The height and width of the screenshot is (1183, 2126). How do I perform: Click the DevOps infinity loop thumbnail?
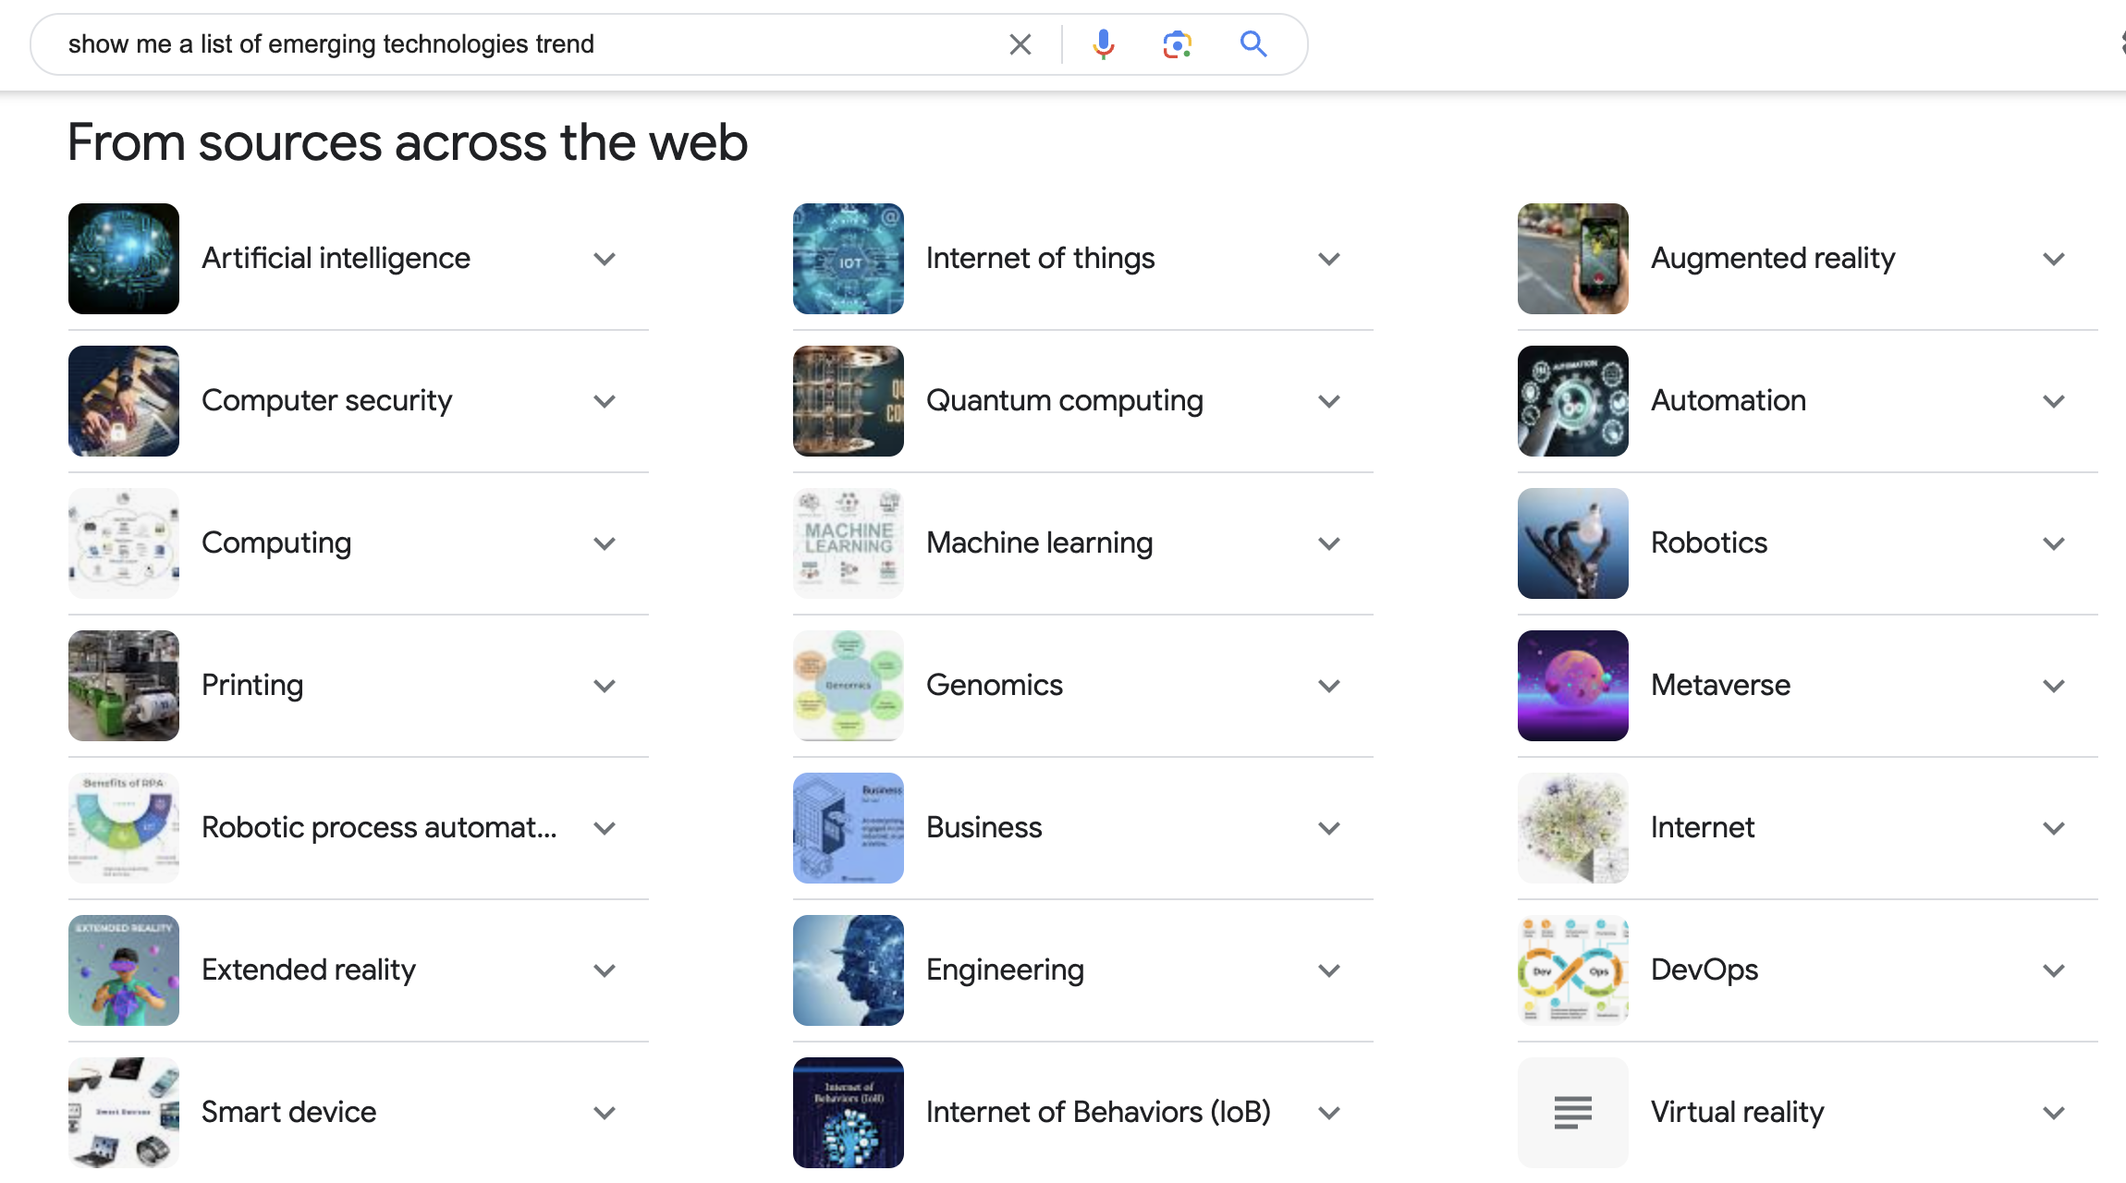click(x=1573, y=970)
